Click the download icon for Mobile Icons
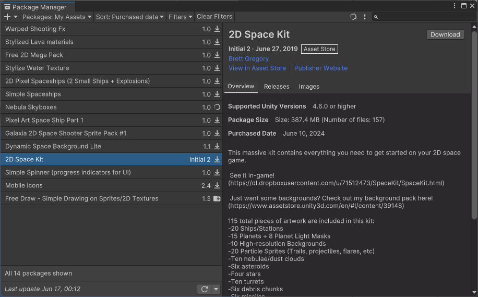This screenshot has width=478, height=297. pyautogui.click(x=217, y=186)
